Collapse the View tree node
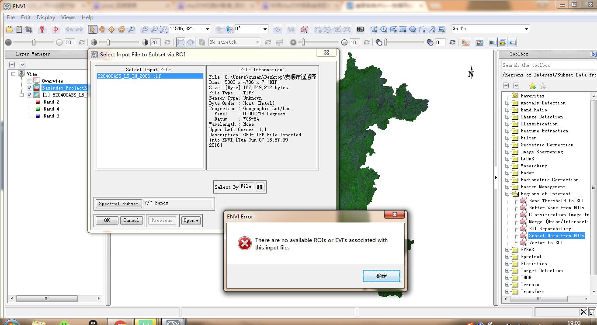The height and width of the screenshot is (325, 597). click(x=14, y=74)
